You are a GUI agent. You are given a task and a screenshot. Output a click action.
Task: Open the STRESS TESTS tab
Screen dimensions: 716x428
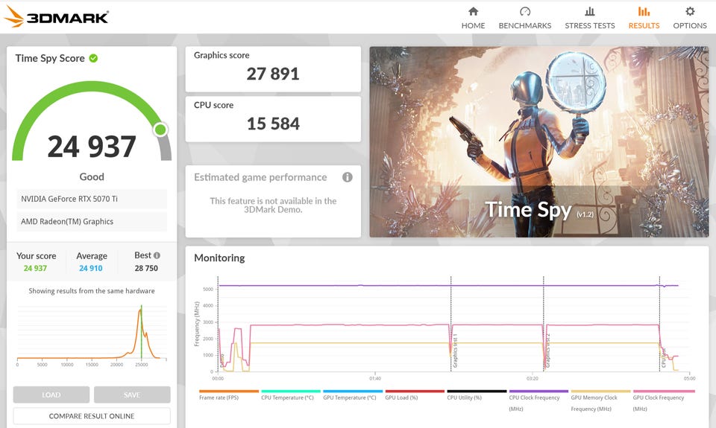pos(589,18)
